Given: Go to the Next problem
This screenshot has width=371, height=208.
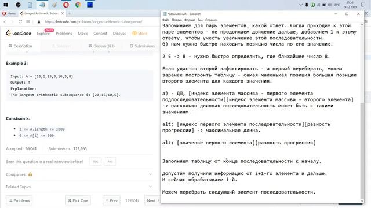Looking at the screenshot, I should pyautogui.click(x=152, y=200).
